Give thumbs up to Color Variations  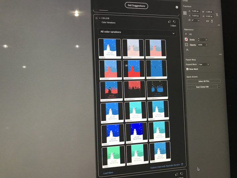(170, 22)
